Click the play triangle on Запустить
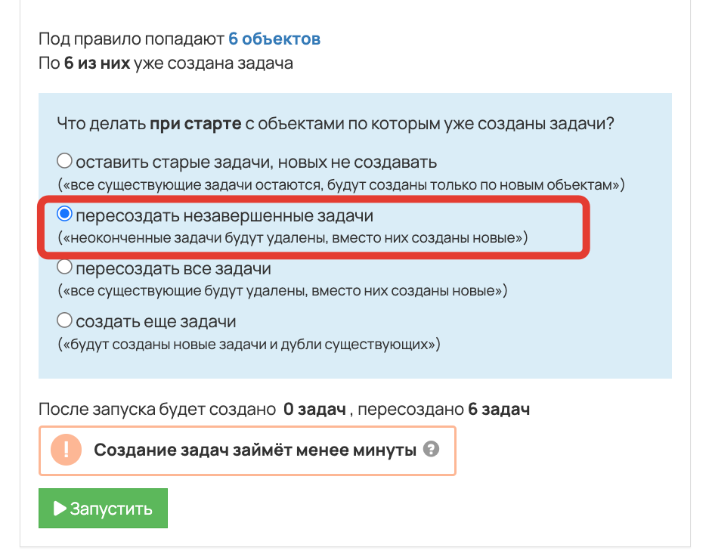 [60, 508]
